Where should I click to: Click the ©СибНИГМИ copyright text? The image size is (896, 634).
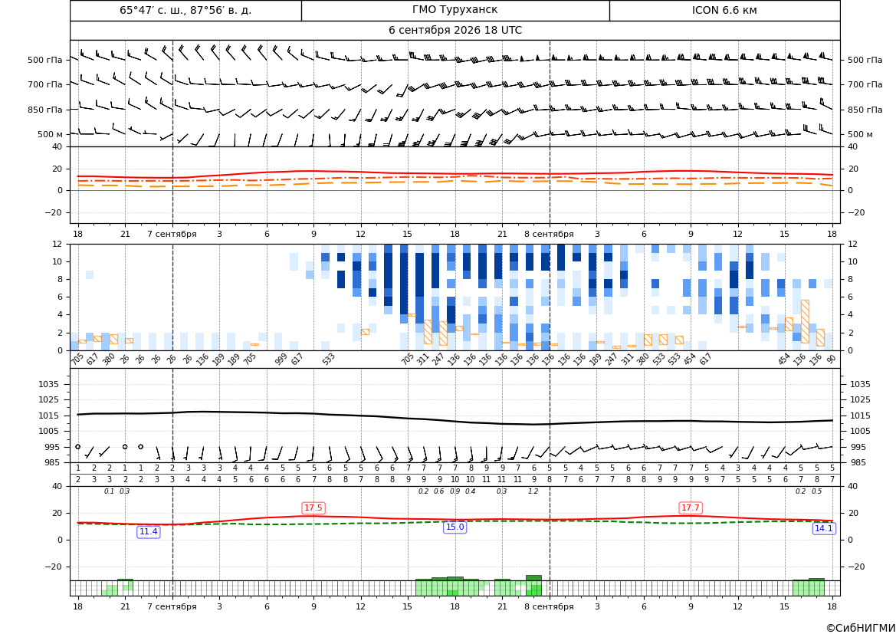[x=860, y=628]
